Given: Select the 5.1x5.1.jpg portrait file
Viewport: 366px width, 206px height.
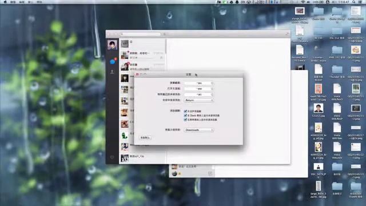Looking at the screenshot, I should (x=319, y=110).
